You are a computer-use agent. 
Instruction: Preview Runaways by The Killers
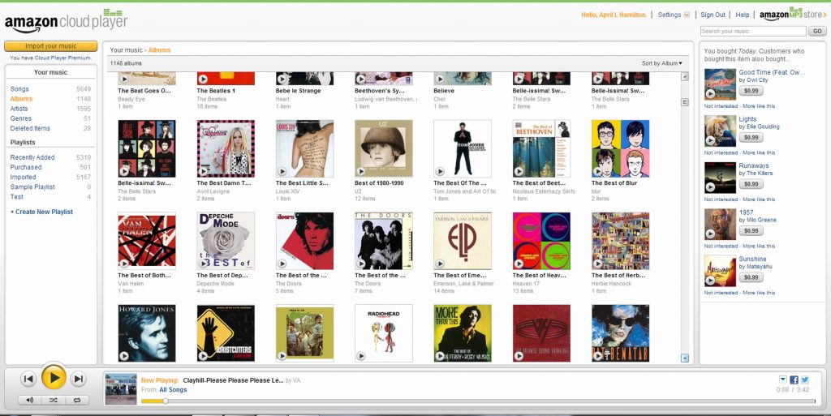click(710, 187)
